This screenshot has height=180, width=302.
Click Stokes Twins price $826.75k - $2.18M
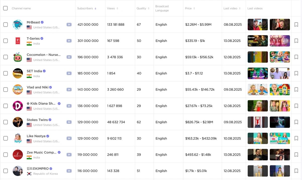click(199, 122)
